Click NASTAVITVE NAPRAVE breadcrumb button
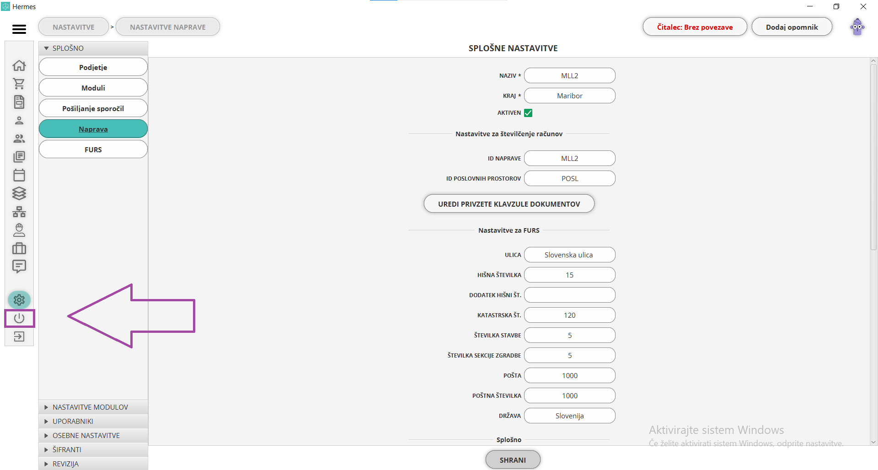878x470 pixels. [x=168, y=27]
